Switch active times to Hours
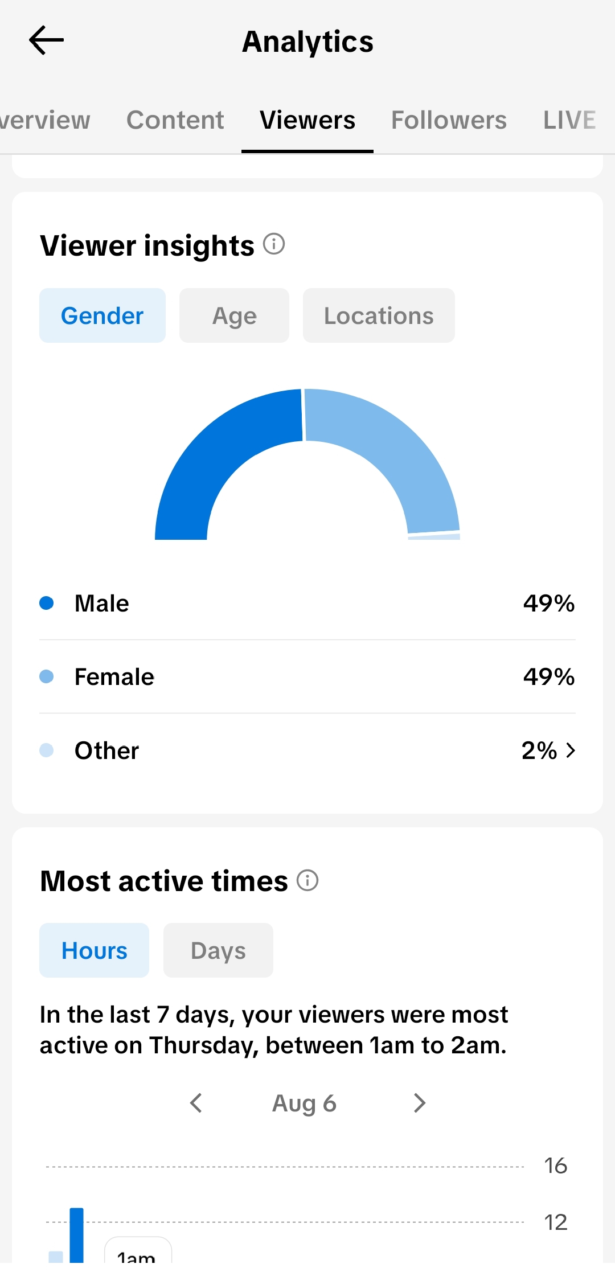 94,950
